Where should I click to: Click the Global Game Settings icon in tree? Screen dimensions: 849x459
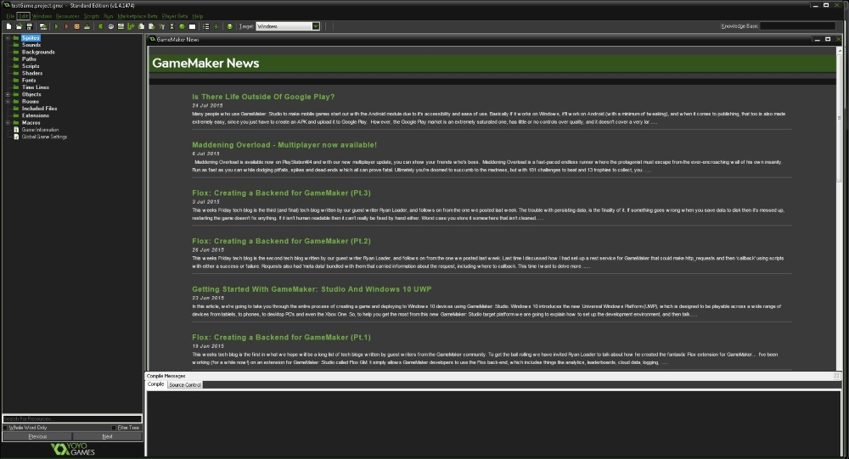click(16, 137)
